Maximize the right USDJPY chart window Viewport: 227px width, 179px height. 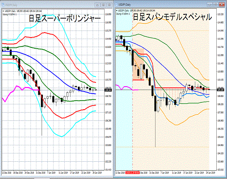click(216, 5)
